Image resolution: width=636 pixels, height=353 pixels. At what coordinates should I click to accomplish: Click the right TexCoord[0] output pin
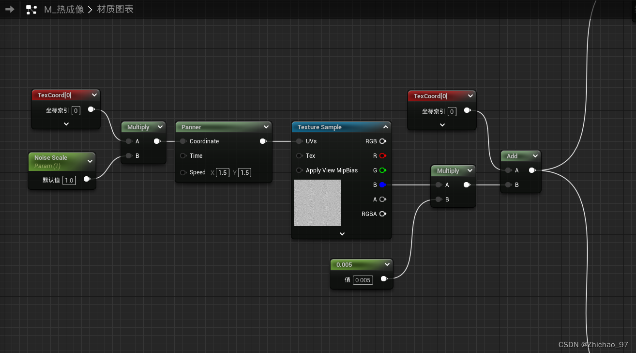click(467, 111)
